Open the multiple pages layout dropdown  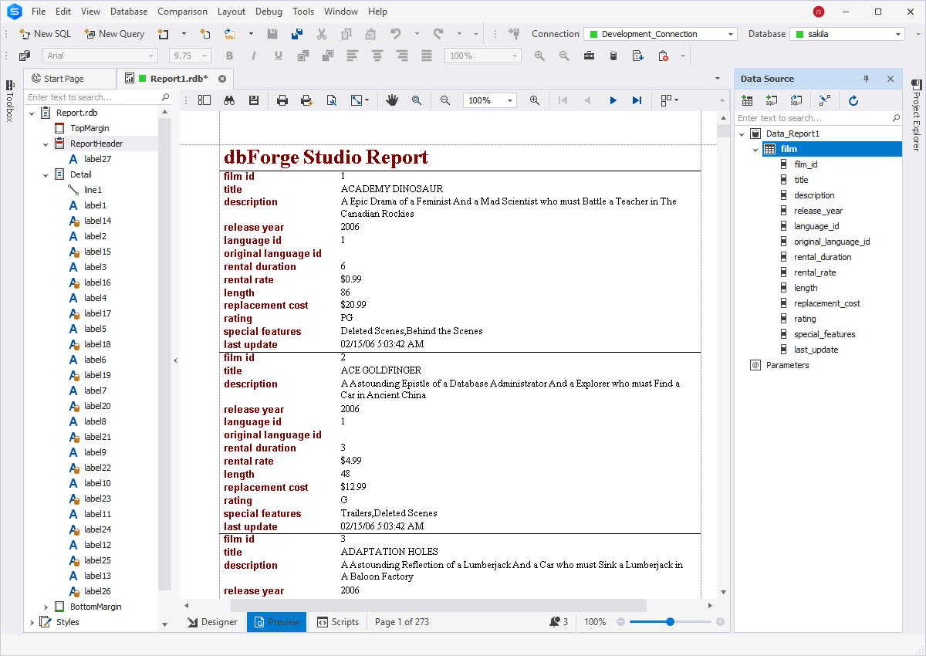point(669,100)
